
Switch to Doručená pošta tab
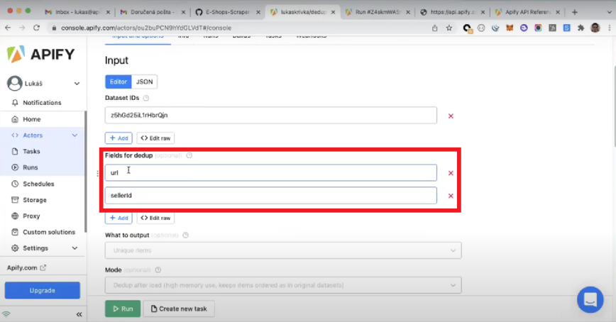[153, 12]
